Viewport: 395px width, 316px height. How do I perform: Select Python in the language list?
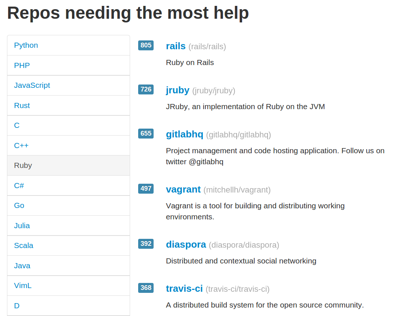(68, 45)
